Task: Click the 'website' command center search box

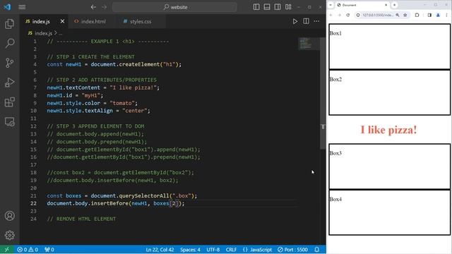Action: coord(174,7)
